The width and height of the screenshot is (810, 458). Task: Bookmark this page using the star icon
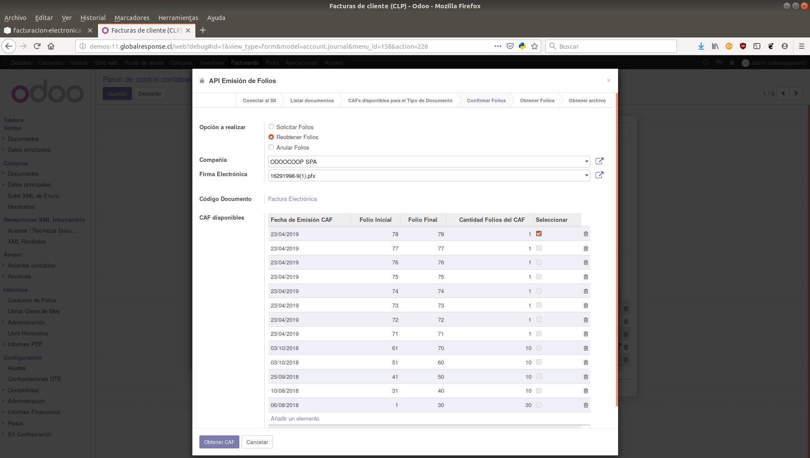(534, 46)
